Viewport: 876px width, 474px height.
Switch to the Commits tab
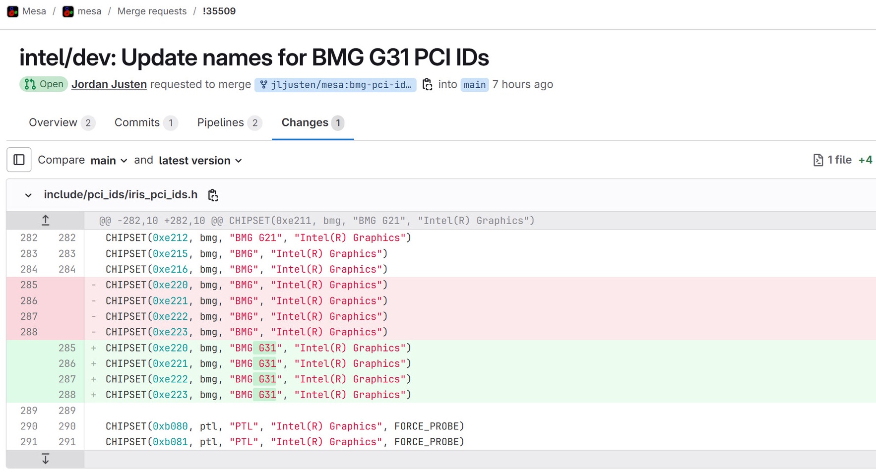click(x=145, y=122)
